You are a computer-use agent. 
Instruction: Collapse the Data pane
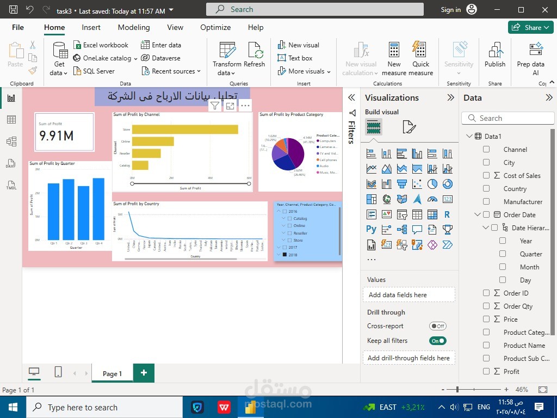click(x=549, y=97)
